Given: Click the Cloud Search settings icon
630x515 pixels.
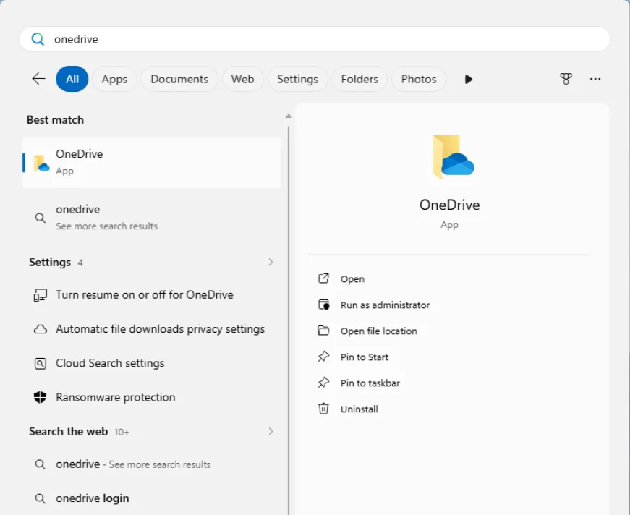Looking at the screenshot, I should tap(41, 364).
